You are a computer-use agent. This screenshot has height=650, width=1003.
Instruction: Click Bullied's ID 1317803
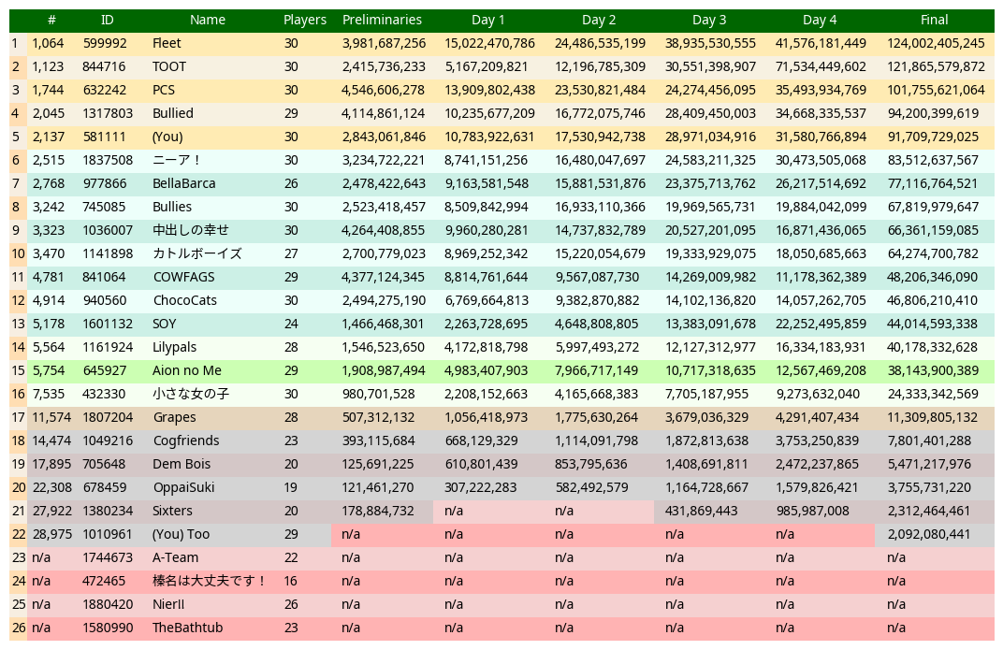[108, 113]
